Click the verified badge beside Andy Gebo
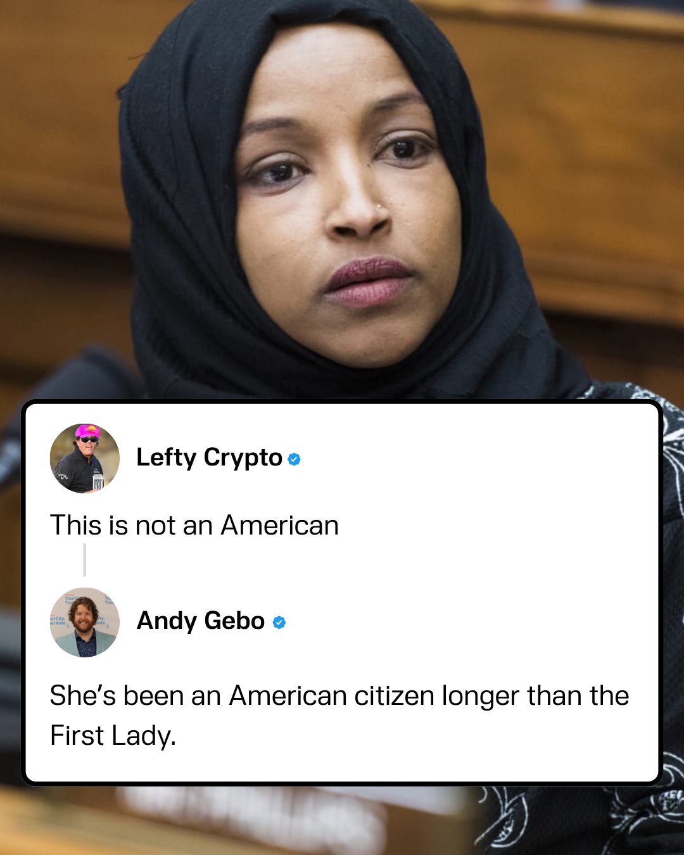The height and width of the screenshot is (855, 684). (x=279, y=623)
